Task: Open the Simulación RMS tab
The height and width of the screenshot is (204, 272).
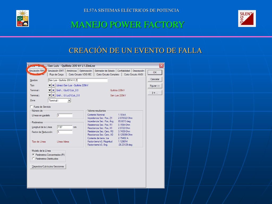Action: 37,71
